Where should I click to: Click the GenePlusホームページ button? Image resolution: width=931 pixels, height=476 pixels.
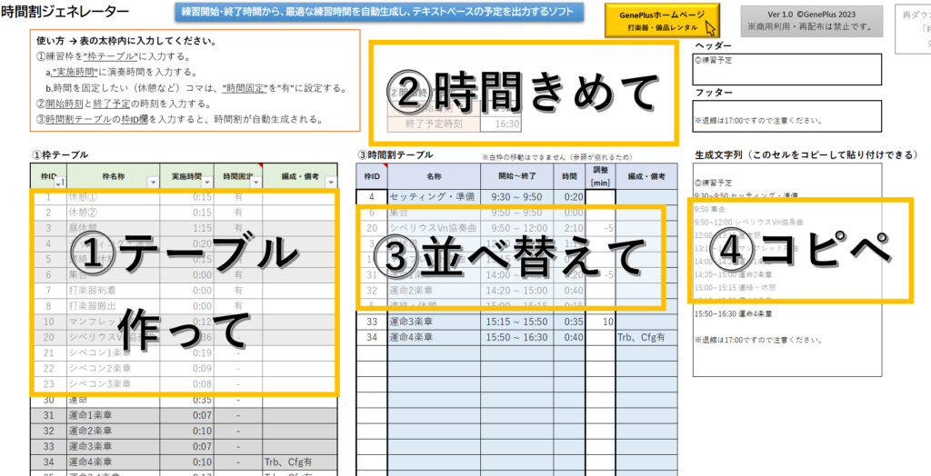[663, 20]
